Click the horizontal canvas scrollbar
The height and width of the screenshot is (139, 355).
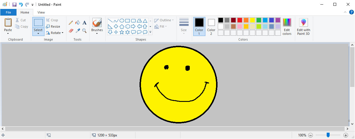tap(175, 129)
